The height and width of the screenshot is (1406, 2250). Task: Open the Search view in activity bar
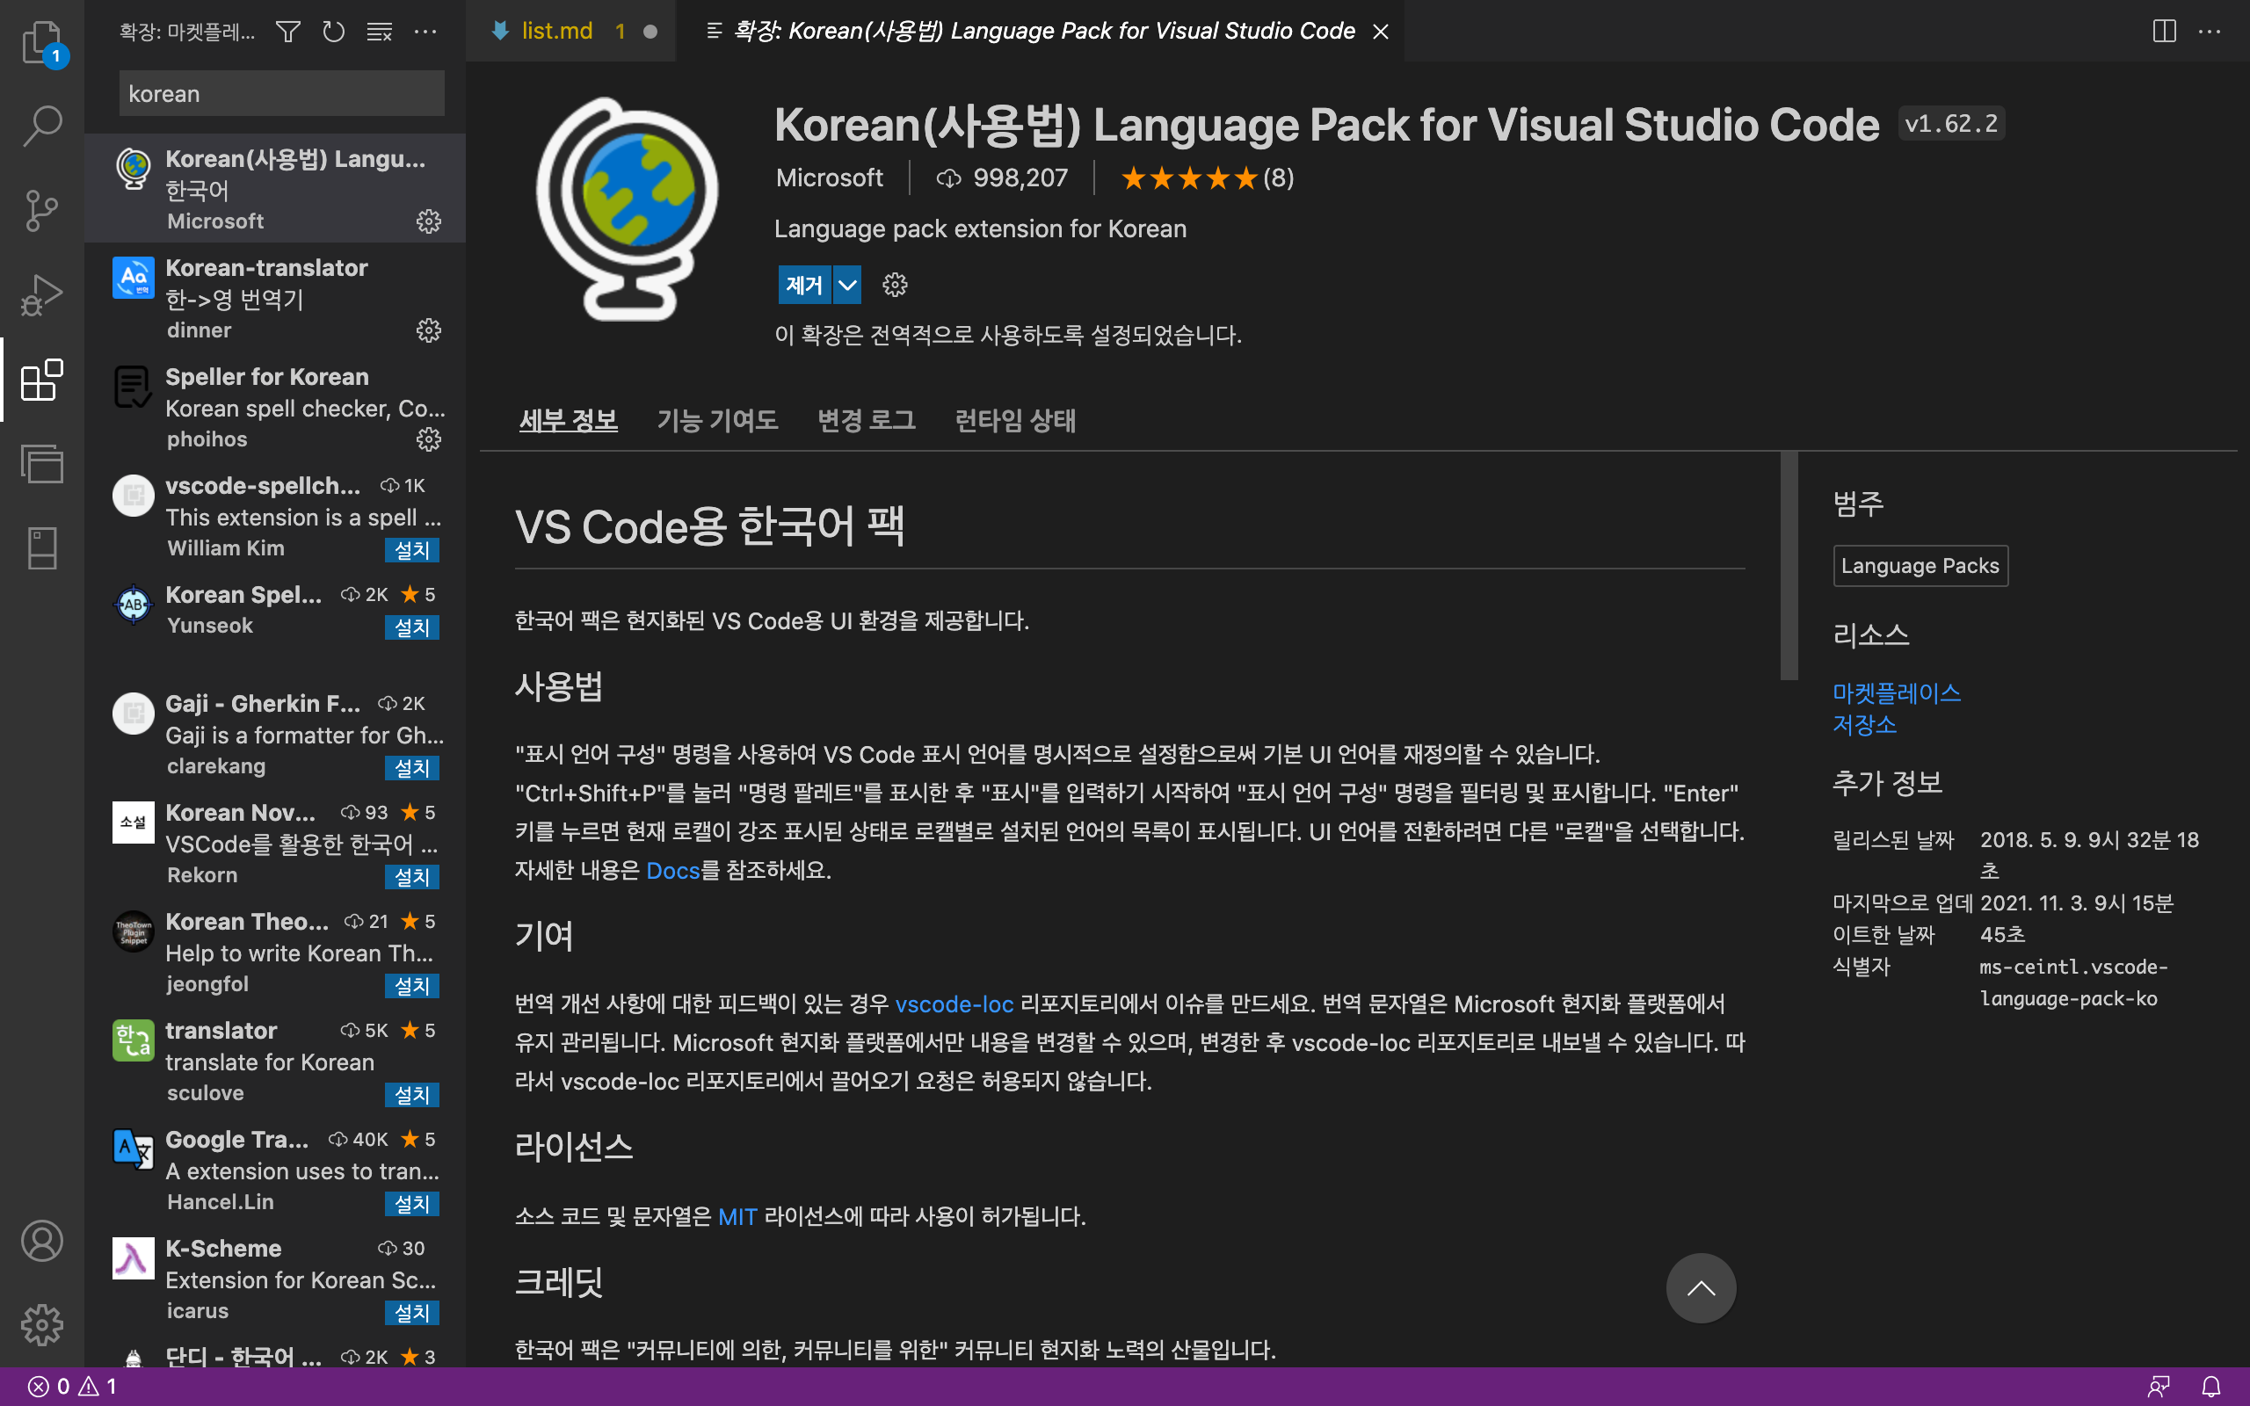pos(42,126)
